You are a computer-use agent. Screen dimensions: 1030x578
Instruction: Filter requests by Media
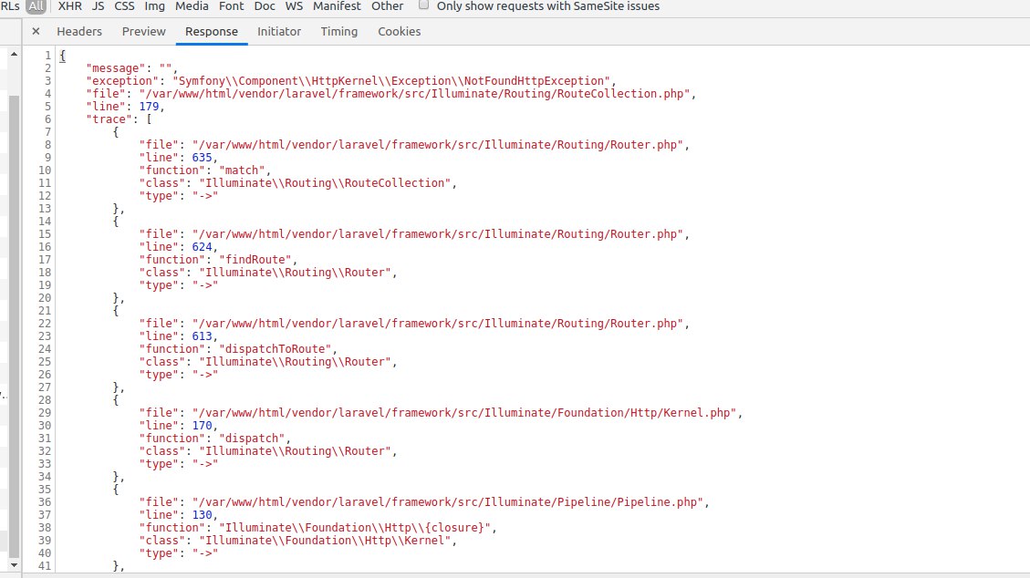click(x=192, y=5)
